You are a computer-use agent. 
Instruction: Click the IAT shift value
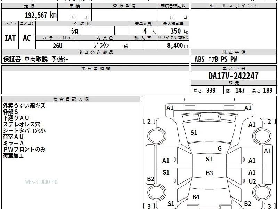pyautogui.click(x=10, y=38)
